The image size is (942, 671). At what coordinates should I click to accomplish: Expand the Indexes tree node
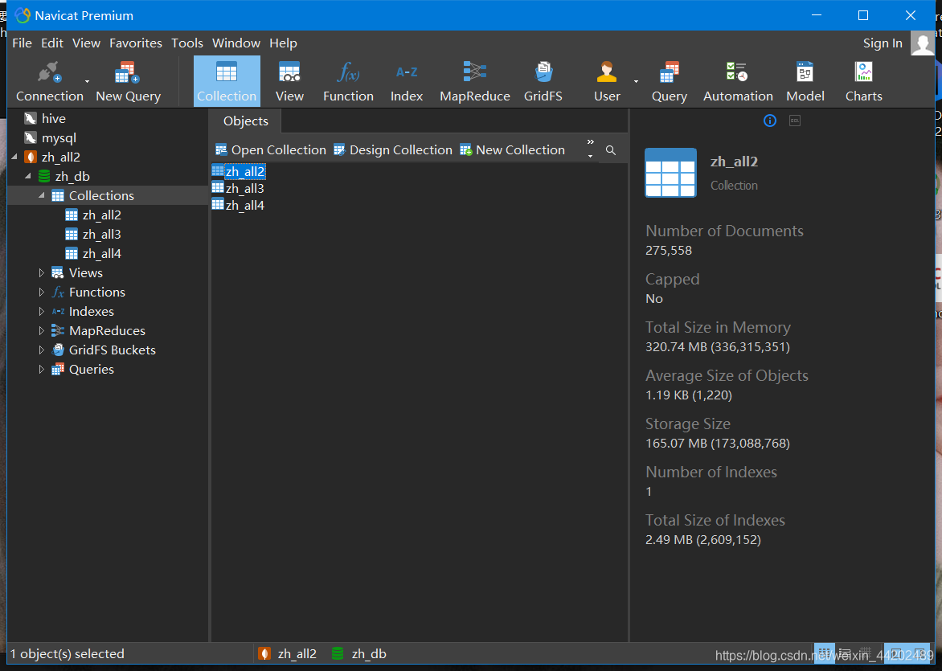[x=42, y=311]
